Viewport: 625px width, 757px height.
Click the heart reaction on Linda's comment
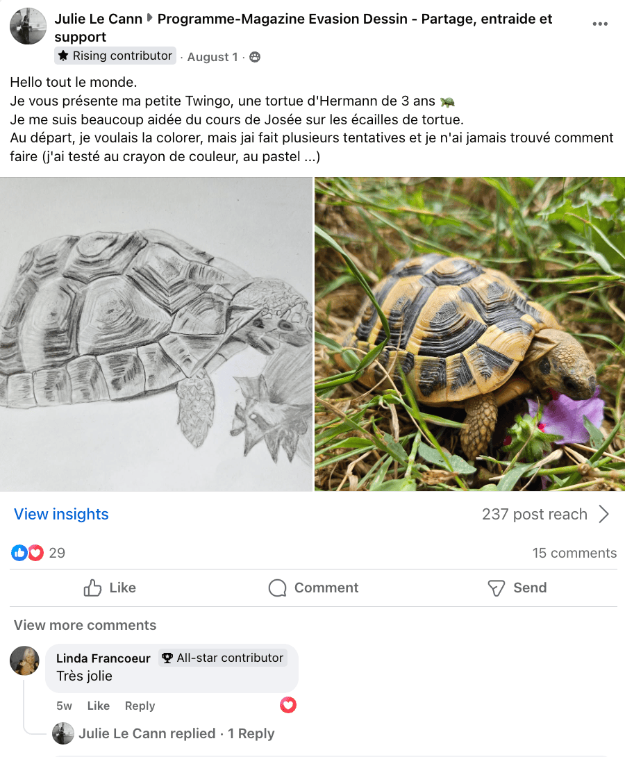(x=288, y=705)
